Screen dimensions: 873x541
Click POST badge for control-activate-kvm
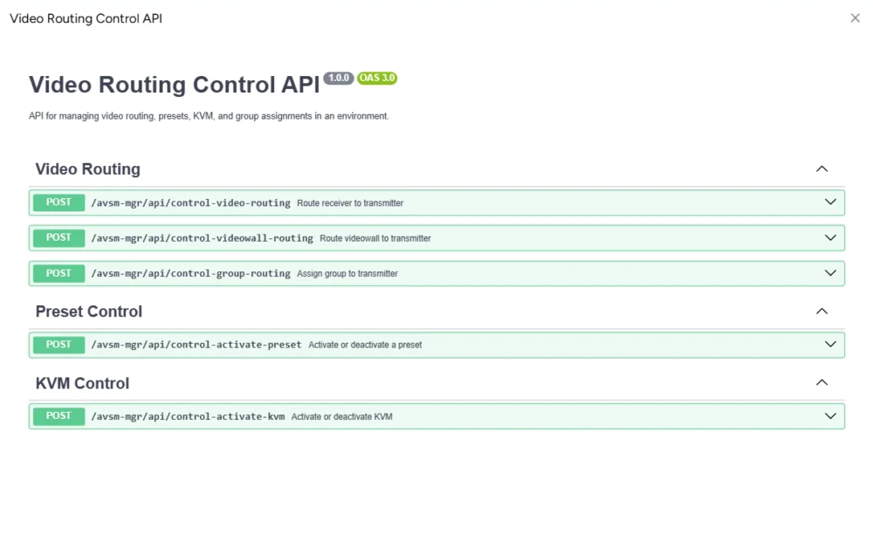pyautogui.click(x=59, y=416)
